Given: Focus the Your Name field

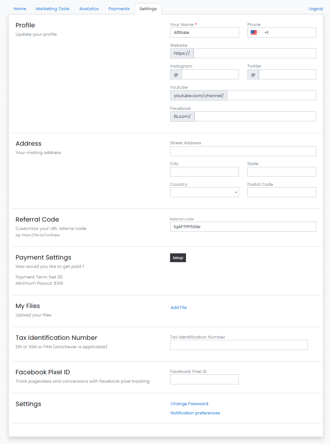Looking at the screenshot, I should coord(204,32).
